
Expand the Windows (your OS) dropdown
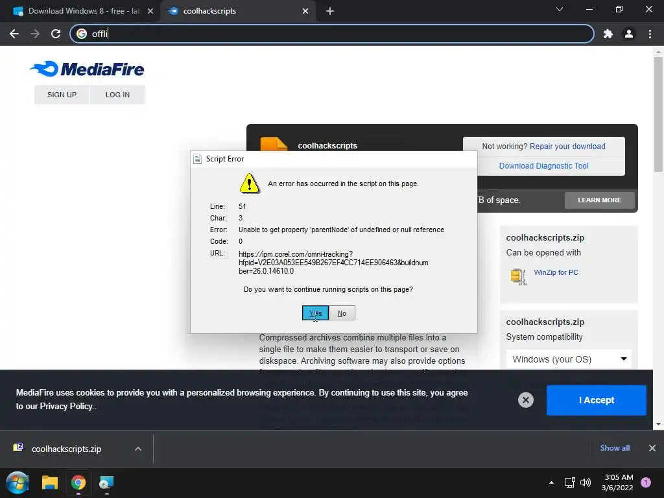(x=569, y=359)
